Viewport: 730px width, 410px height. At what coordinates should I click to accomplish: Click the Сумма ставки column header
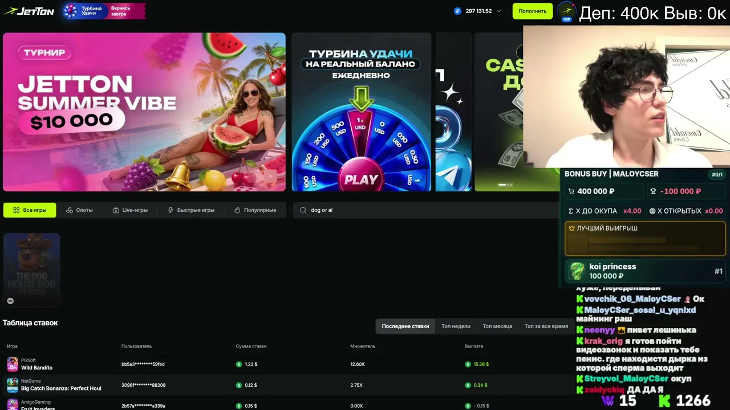point(251,346)
